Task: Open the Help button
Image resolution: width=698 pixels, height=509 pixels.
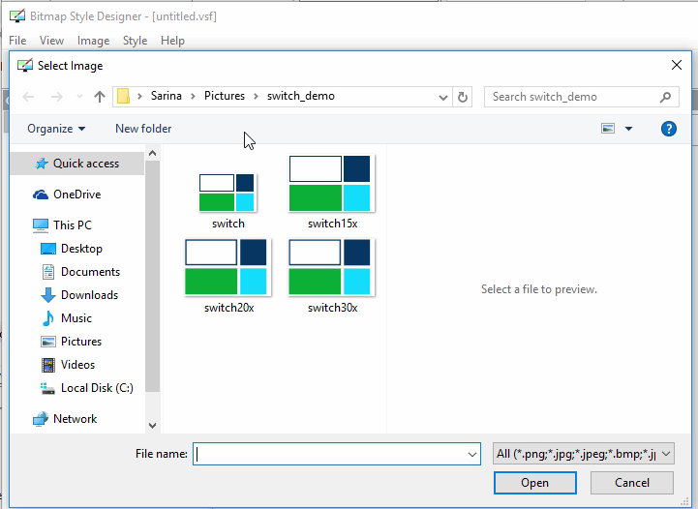Action: (669, 129)
